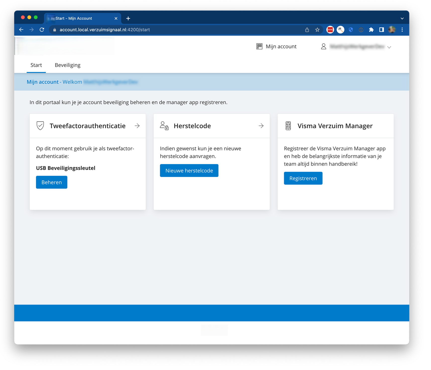This screenshot has width=431, height=370.
Task: Select the Start tab
Action: click(x=36, y=65)
